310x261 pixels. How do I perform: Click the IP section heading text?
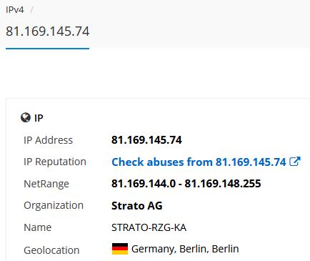click(39, 118)
